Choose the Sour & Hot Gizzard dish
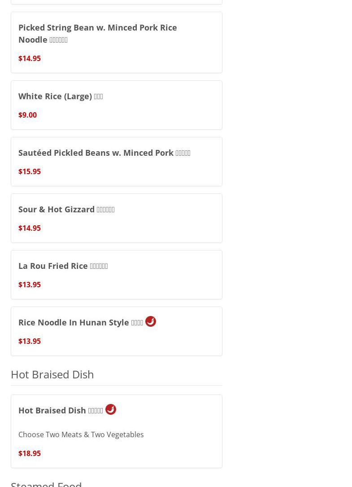The height and width of the screenshot is (487, 352). 66,209
